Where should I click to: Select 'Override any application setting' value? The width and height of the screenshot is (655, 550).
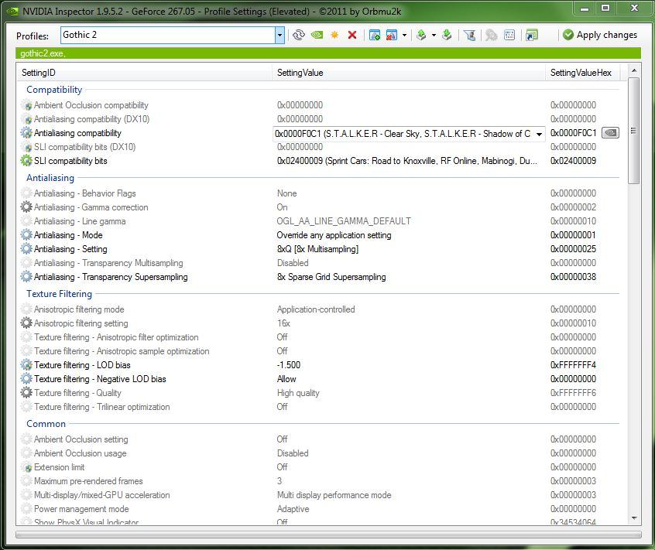pos(334,235)
